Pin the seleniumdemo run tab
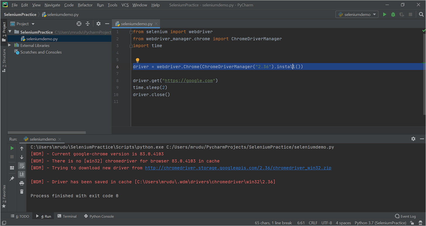426x226 pixels. [x=12, y=178]
